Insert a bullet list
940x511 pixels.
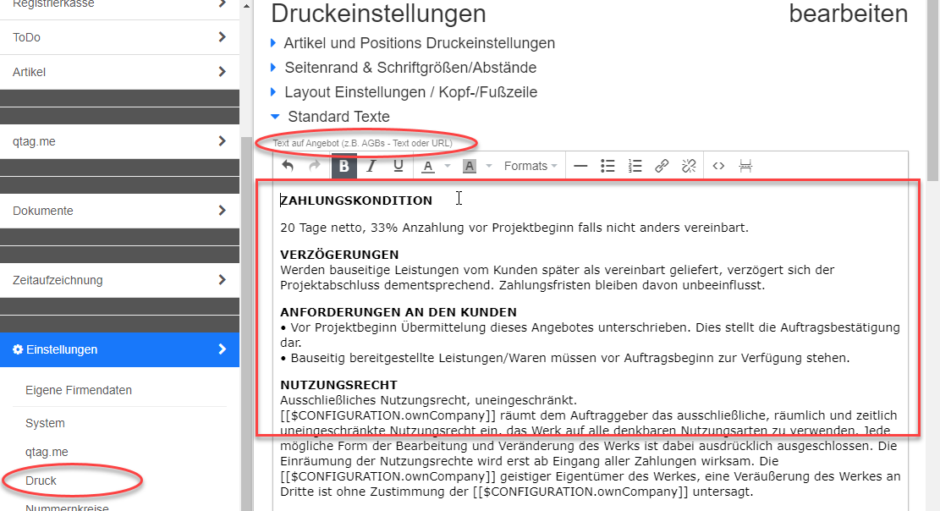pyautogui.click(x=607, y=166)
